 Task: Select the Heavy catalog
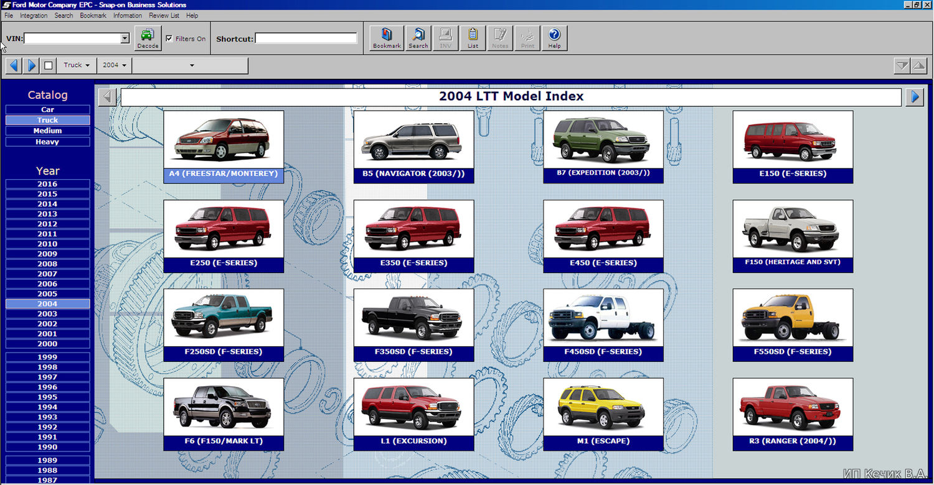(x=48, y=142)
